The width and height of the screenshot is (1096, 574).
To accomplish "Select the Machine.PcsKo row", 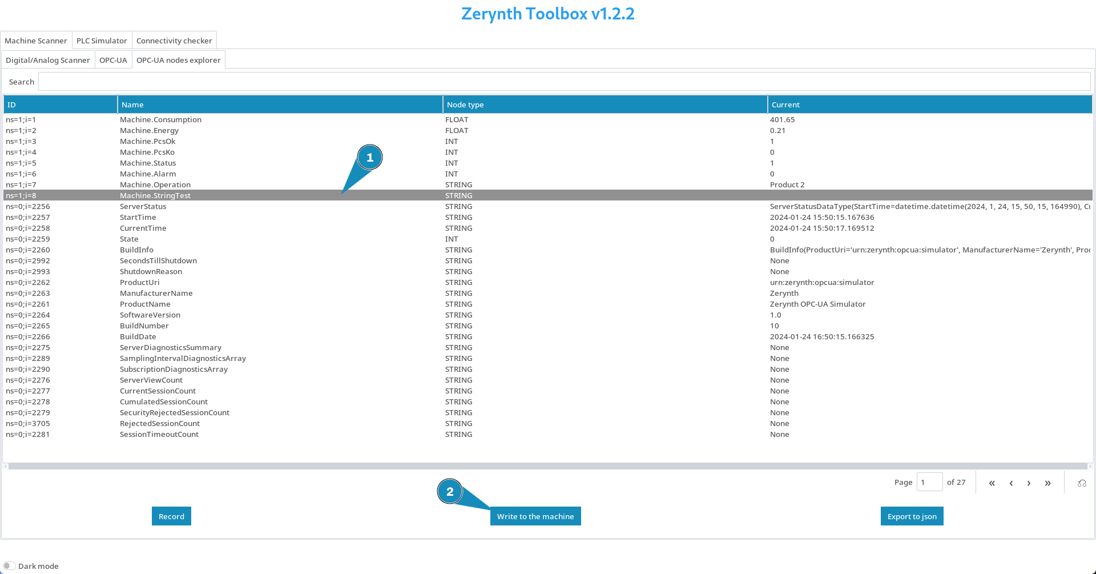I will point(548,152).
